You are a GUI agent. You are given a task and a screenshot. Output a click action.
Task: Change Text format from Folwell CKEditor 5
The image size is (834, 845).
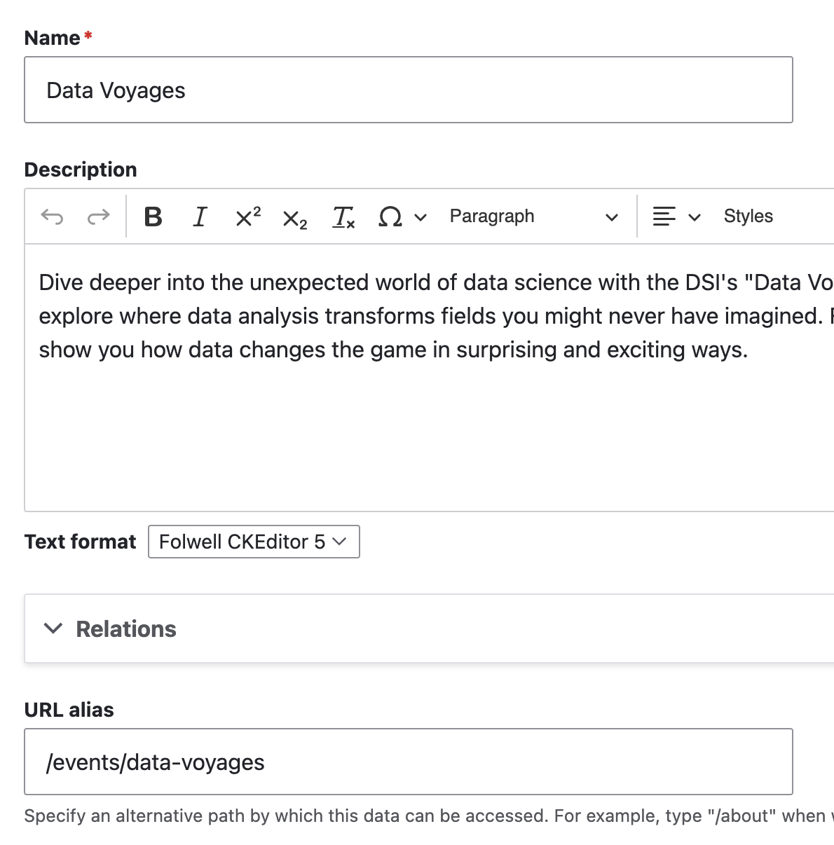pos(254,542)
